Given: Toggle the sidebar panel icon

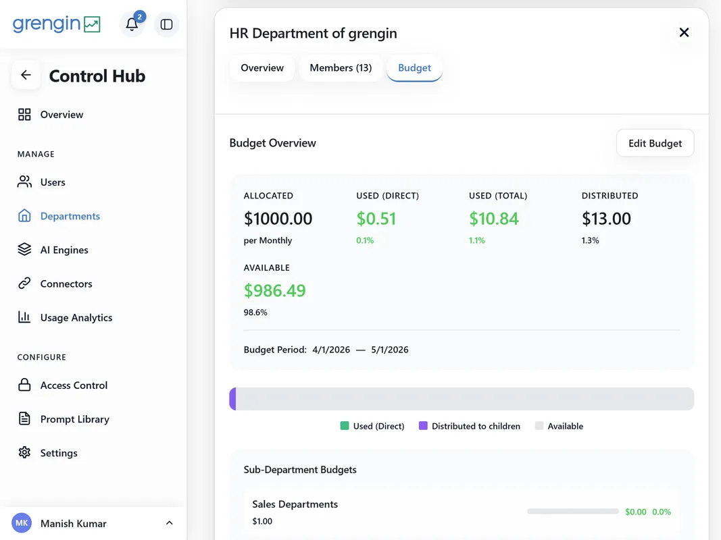Looking at the screenshot, I should pyautogui.click(x=166, y=24).
